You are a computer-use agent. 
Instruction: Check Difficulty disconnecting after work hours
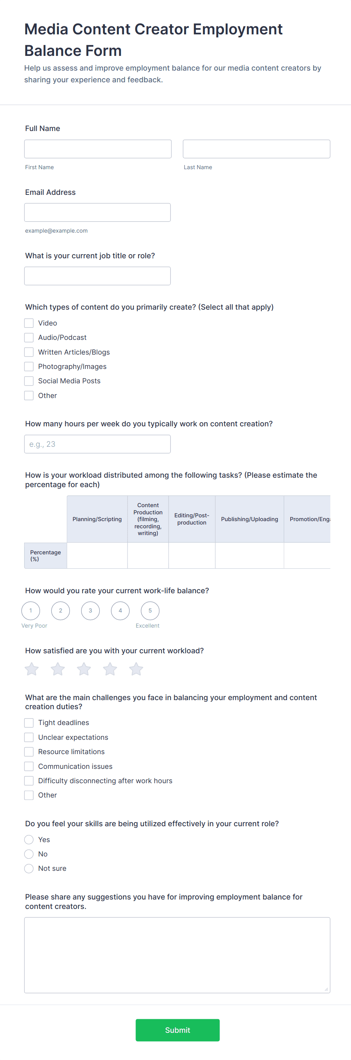pos(29,781)
